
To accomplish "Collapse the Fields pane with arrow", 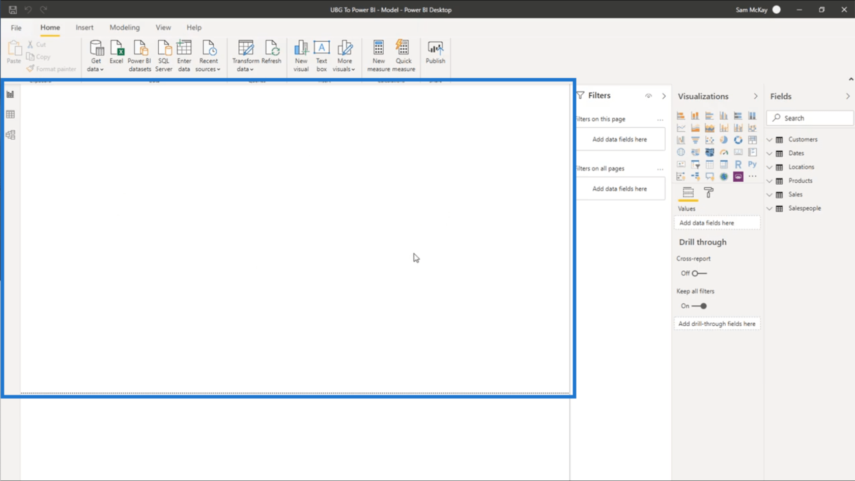I will 848,96.
